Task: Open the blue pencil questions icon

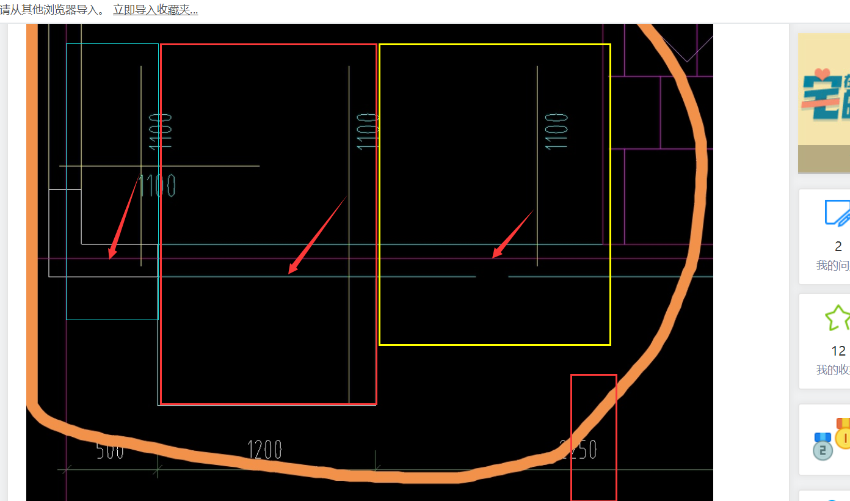Action: [837, 212]
